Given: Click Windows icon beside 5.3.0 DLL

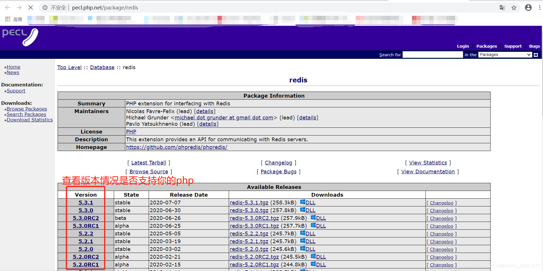Looking at the screenshot, I should click(302, 210).
